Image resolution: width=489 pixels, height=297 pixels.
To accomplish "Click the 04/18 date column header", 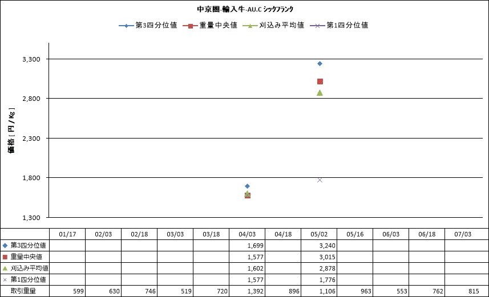I will (283, 234).
